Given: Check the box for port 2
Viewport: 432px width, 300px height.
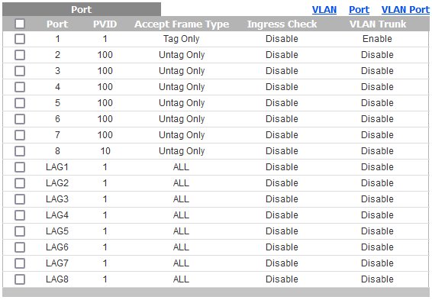Looking at the screenshot, I should pyautogui.click(x=20, y=55).
